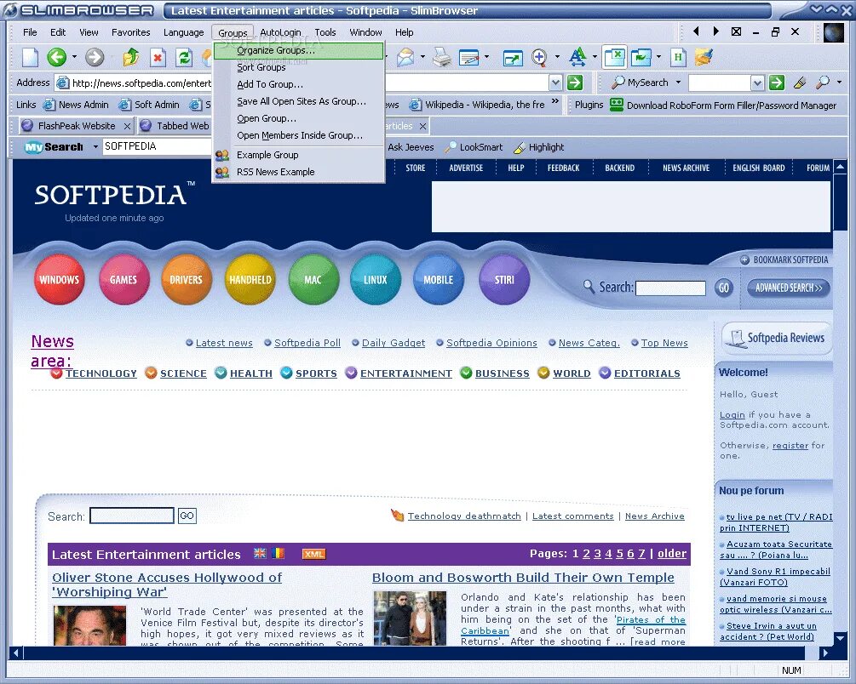Open the address bar URL dropdown
The width and height of the screenshot is (856, 684).
tap(555, 83)
